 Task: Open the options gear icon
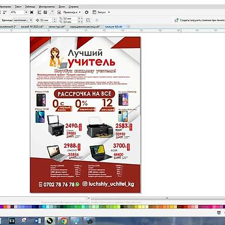86,12
